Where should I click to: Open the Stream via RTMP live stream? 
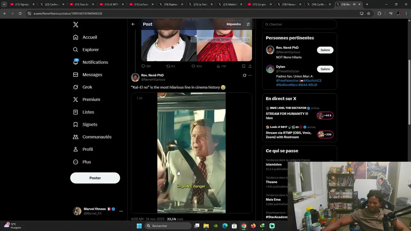288,135
